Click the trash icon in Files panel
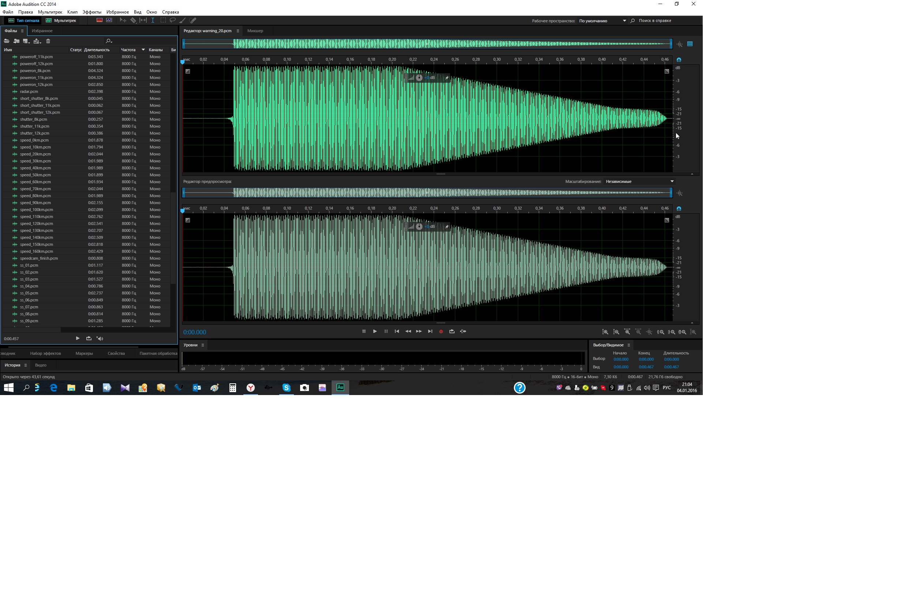The width and height of the screenshot is (915, 605). (x=48, y=41)
